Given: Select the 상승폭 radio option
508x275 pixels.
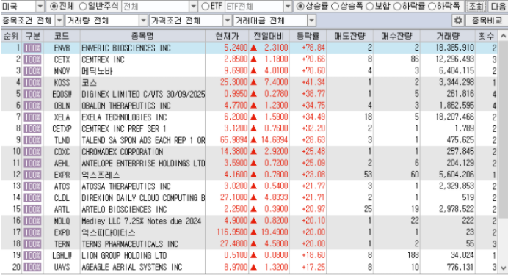Looking at the screenshot, I should coord(335,6).
